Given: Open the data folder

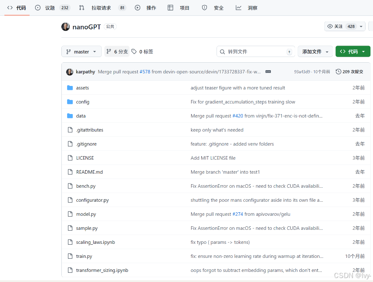Looking at the screenshot, I should click(81, 116).
